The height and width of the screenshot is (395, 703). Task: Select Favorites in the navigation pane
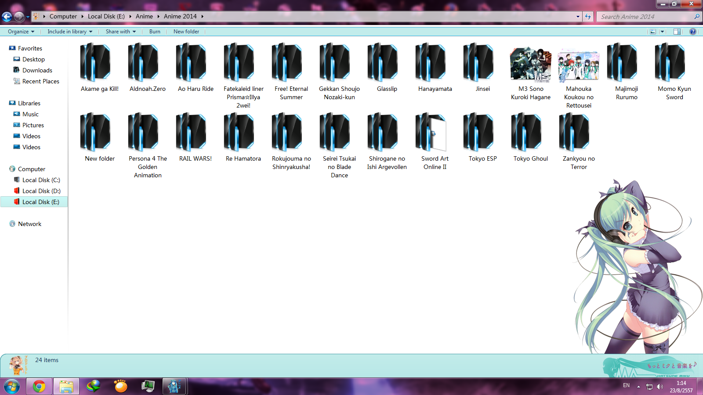click(30, 48)
